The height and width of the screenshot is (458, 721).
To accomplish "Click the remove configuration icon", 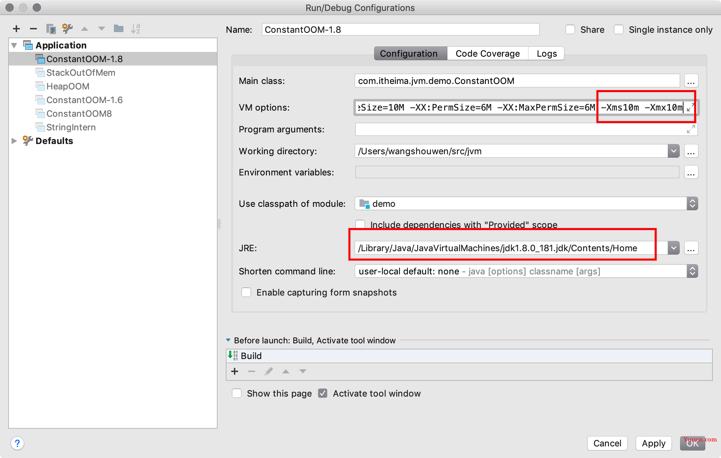I will point(33,29).
